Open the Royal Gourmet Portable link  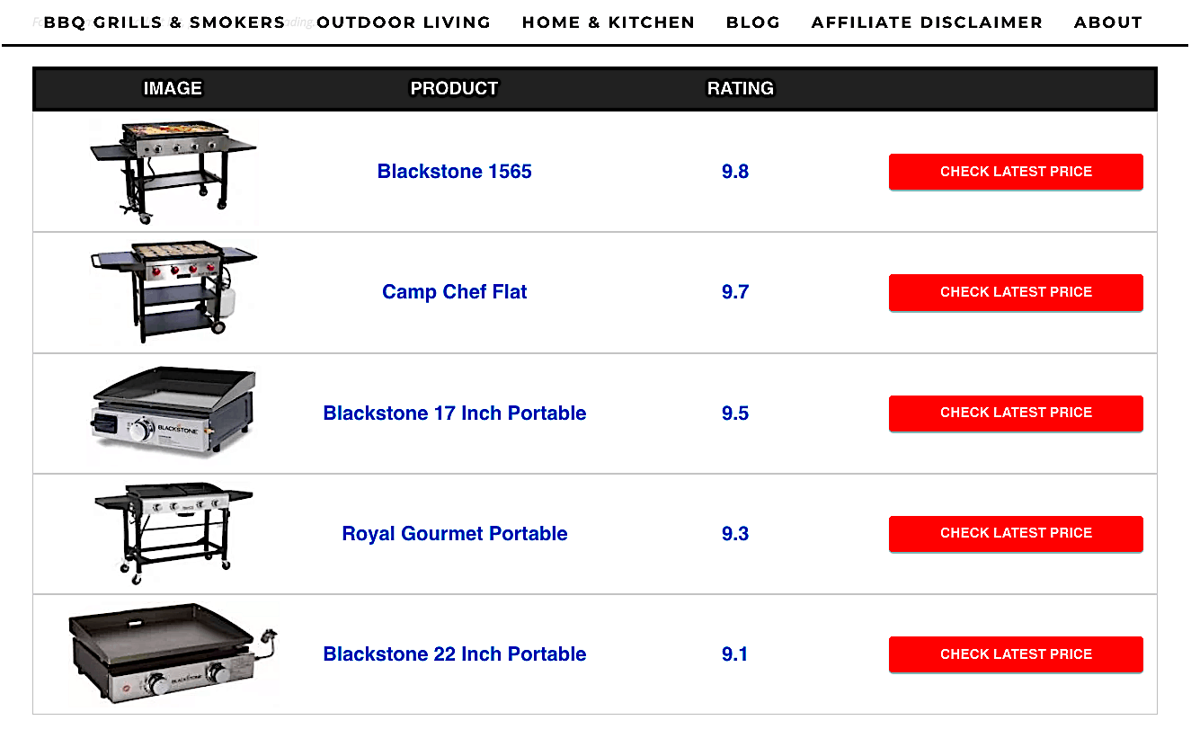point(455,534)
